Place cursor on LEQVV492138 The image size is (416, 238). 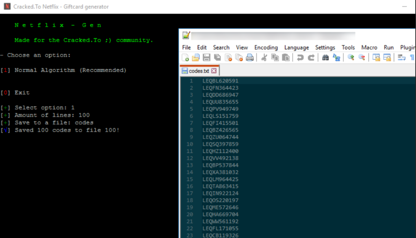click(221, 158)
